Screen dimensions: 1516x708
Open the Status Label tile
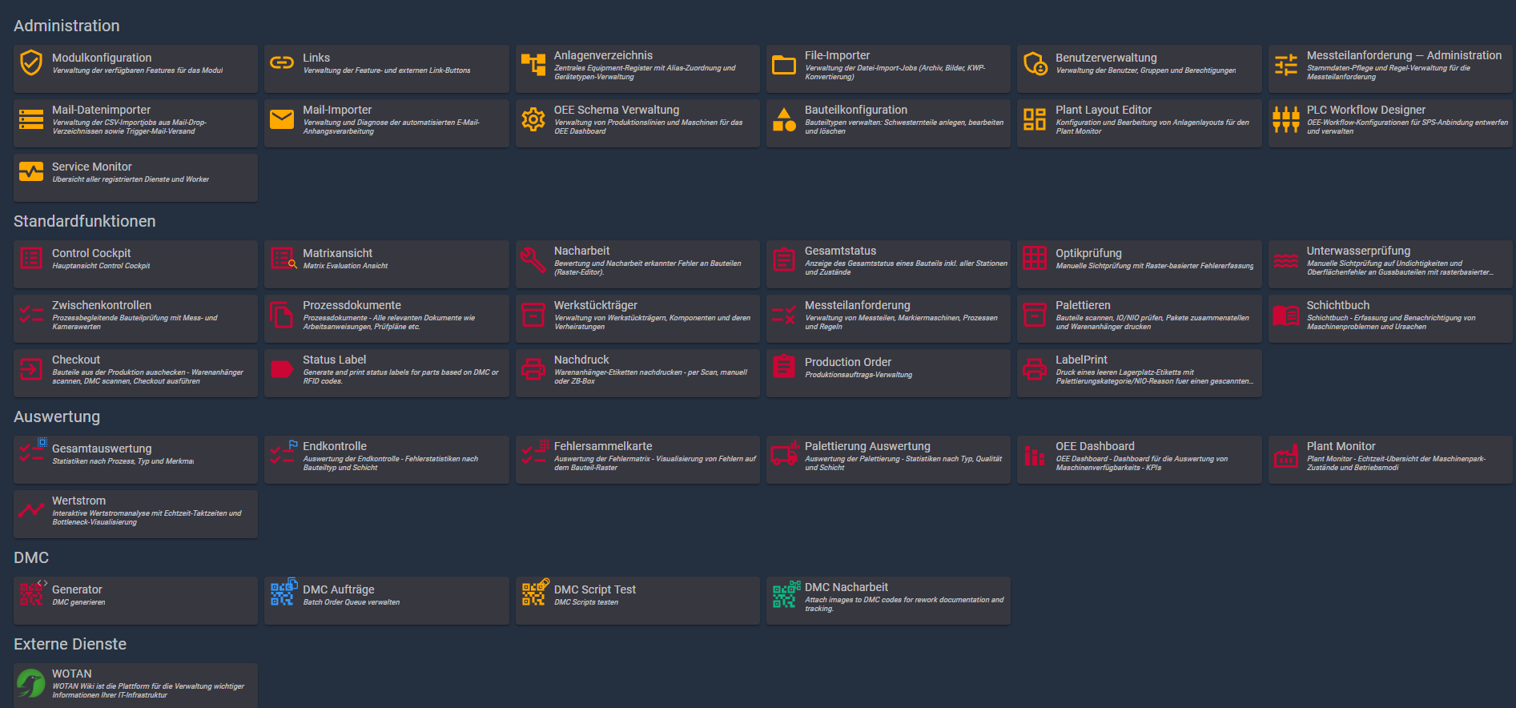tap(386, 373)
